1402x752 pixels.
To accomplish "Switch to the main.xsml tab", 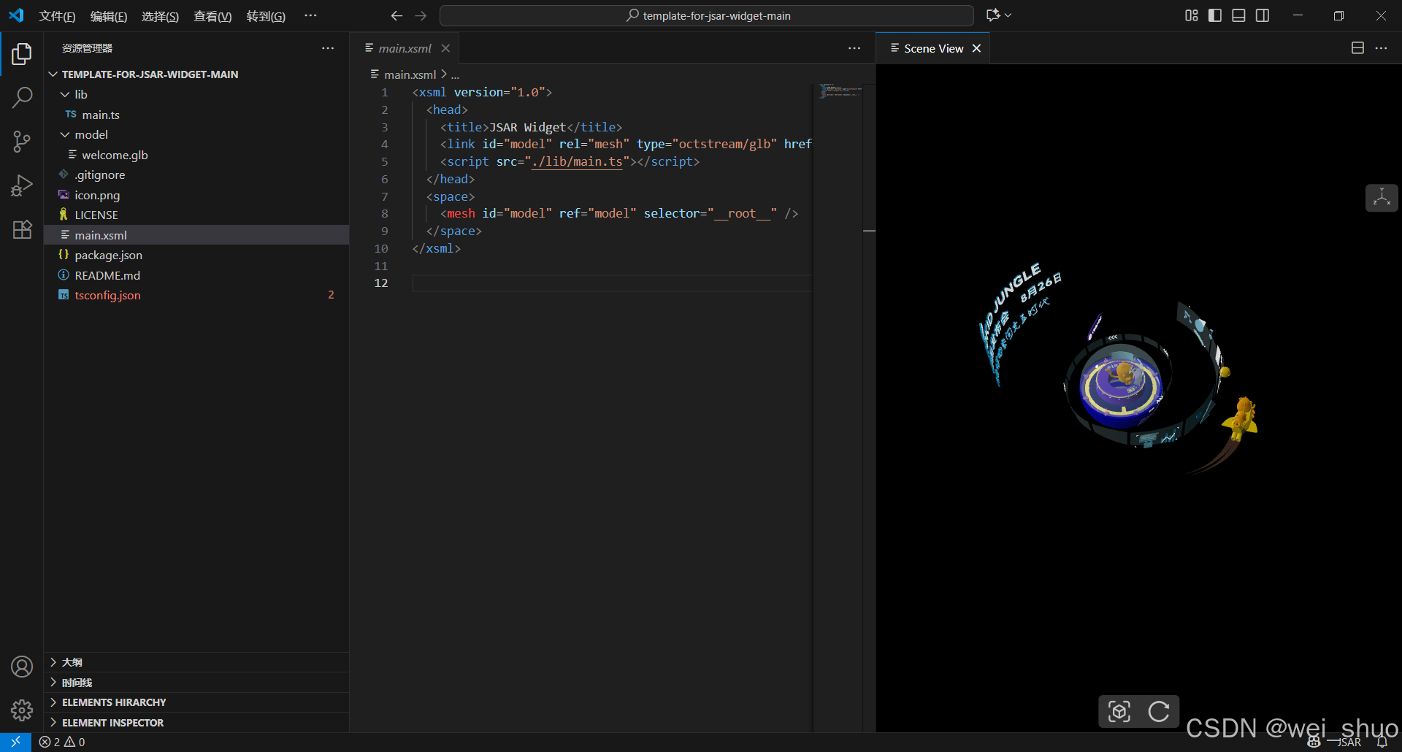I will 405,48.
